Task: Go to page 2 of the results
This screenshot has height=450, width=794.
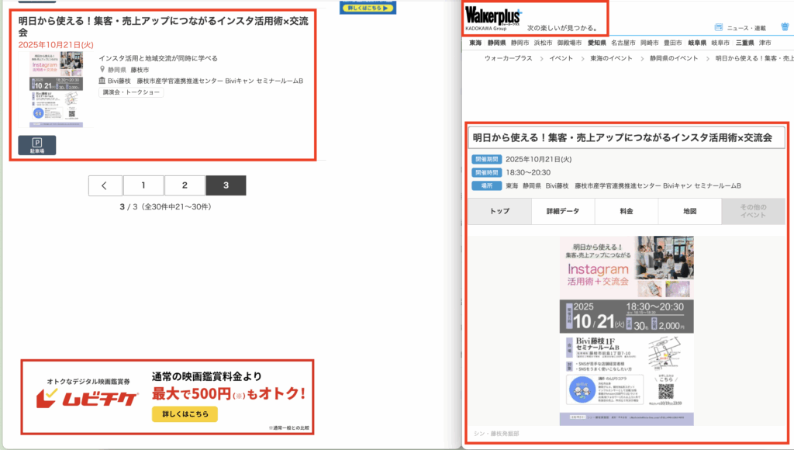Action: pyautogui.click(x=185, y=185)
